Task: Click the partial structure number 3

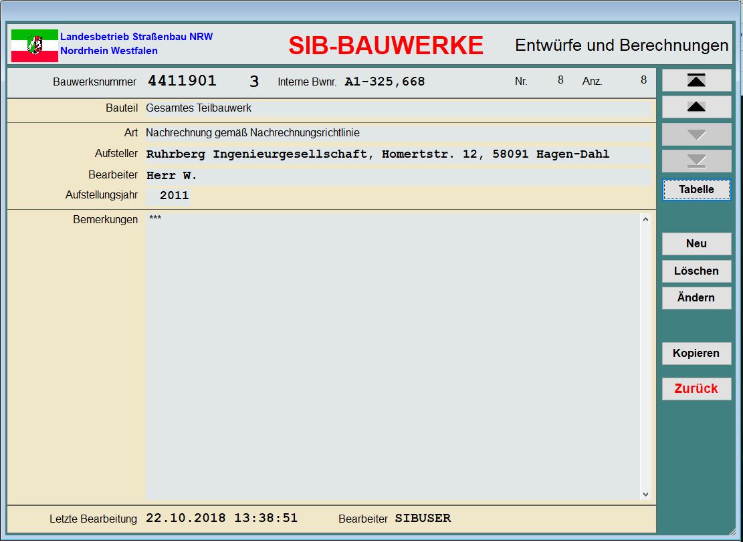Action: pyautogui.click(x=254, y=82)
